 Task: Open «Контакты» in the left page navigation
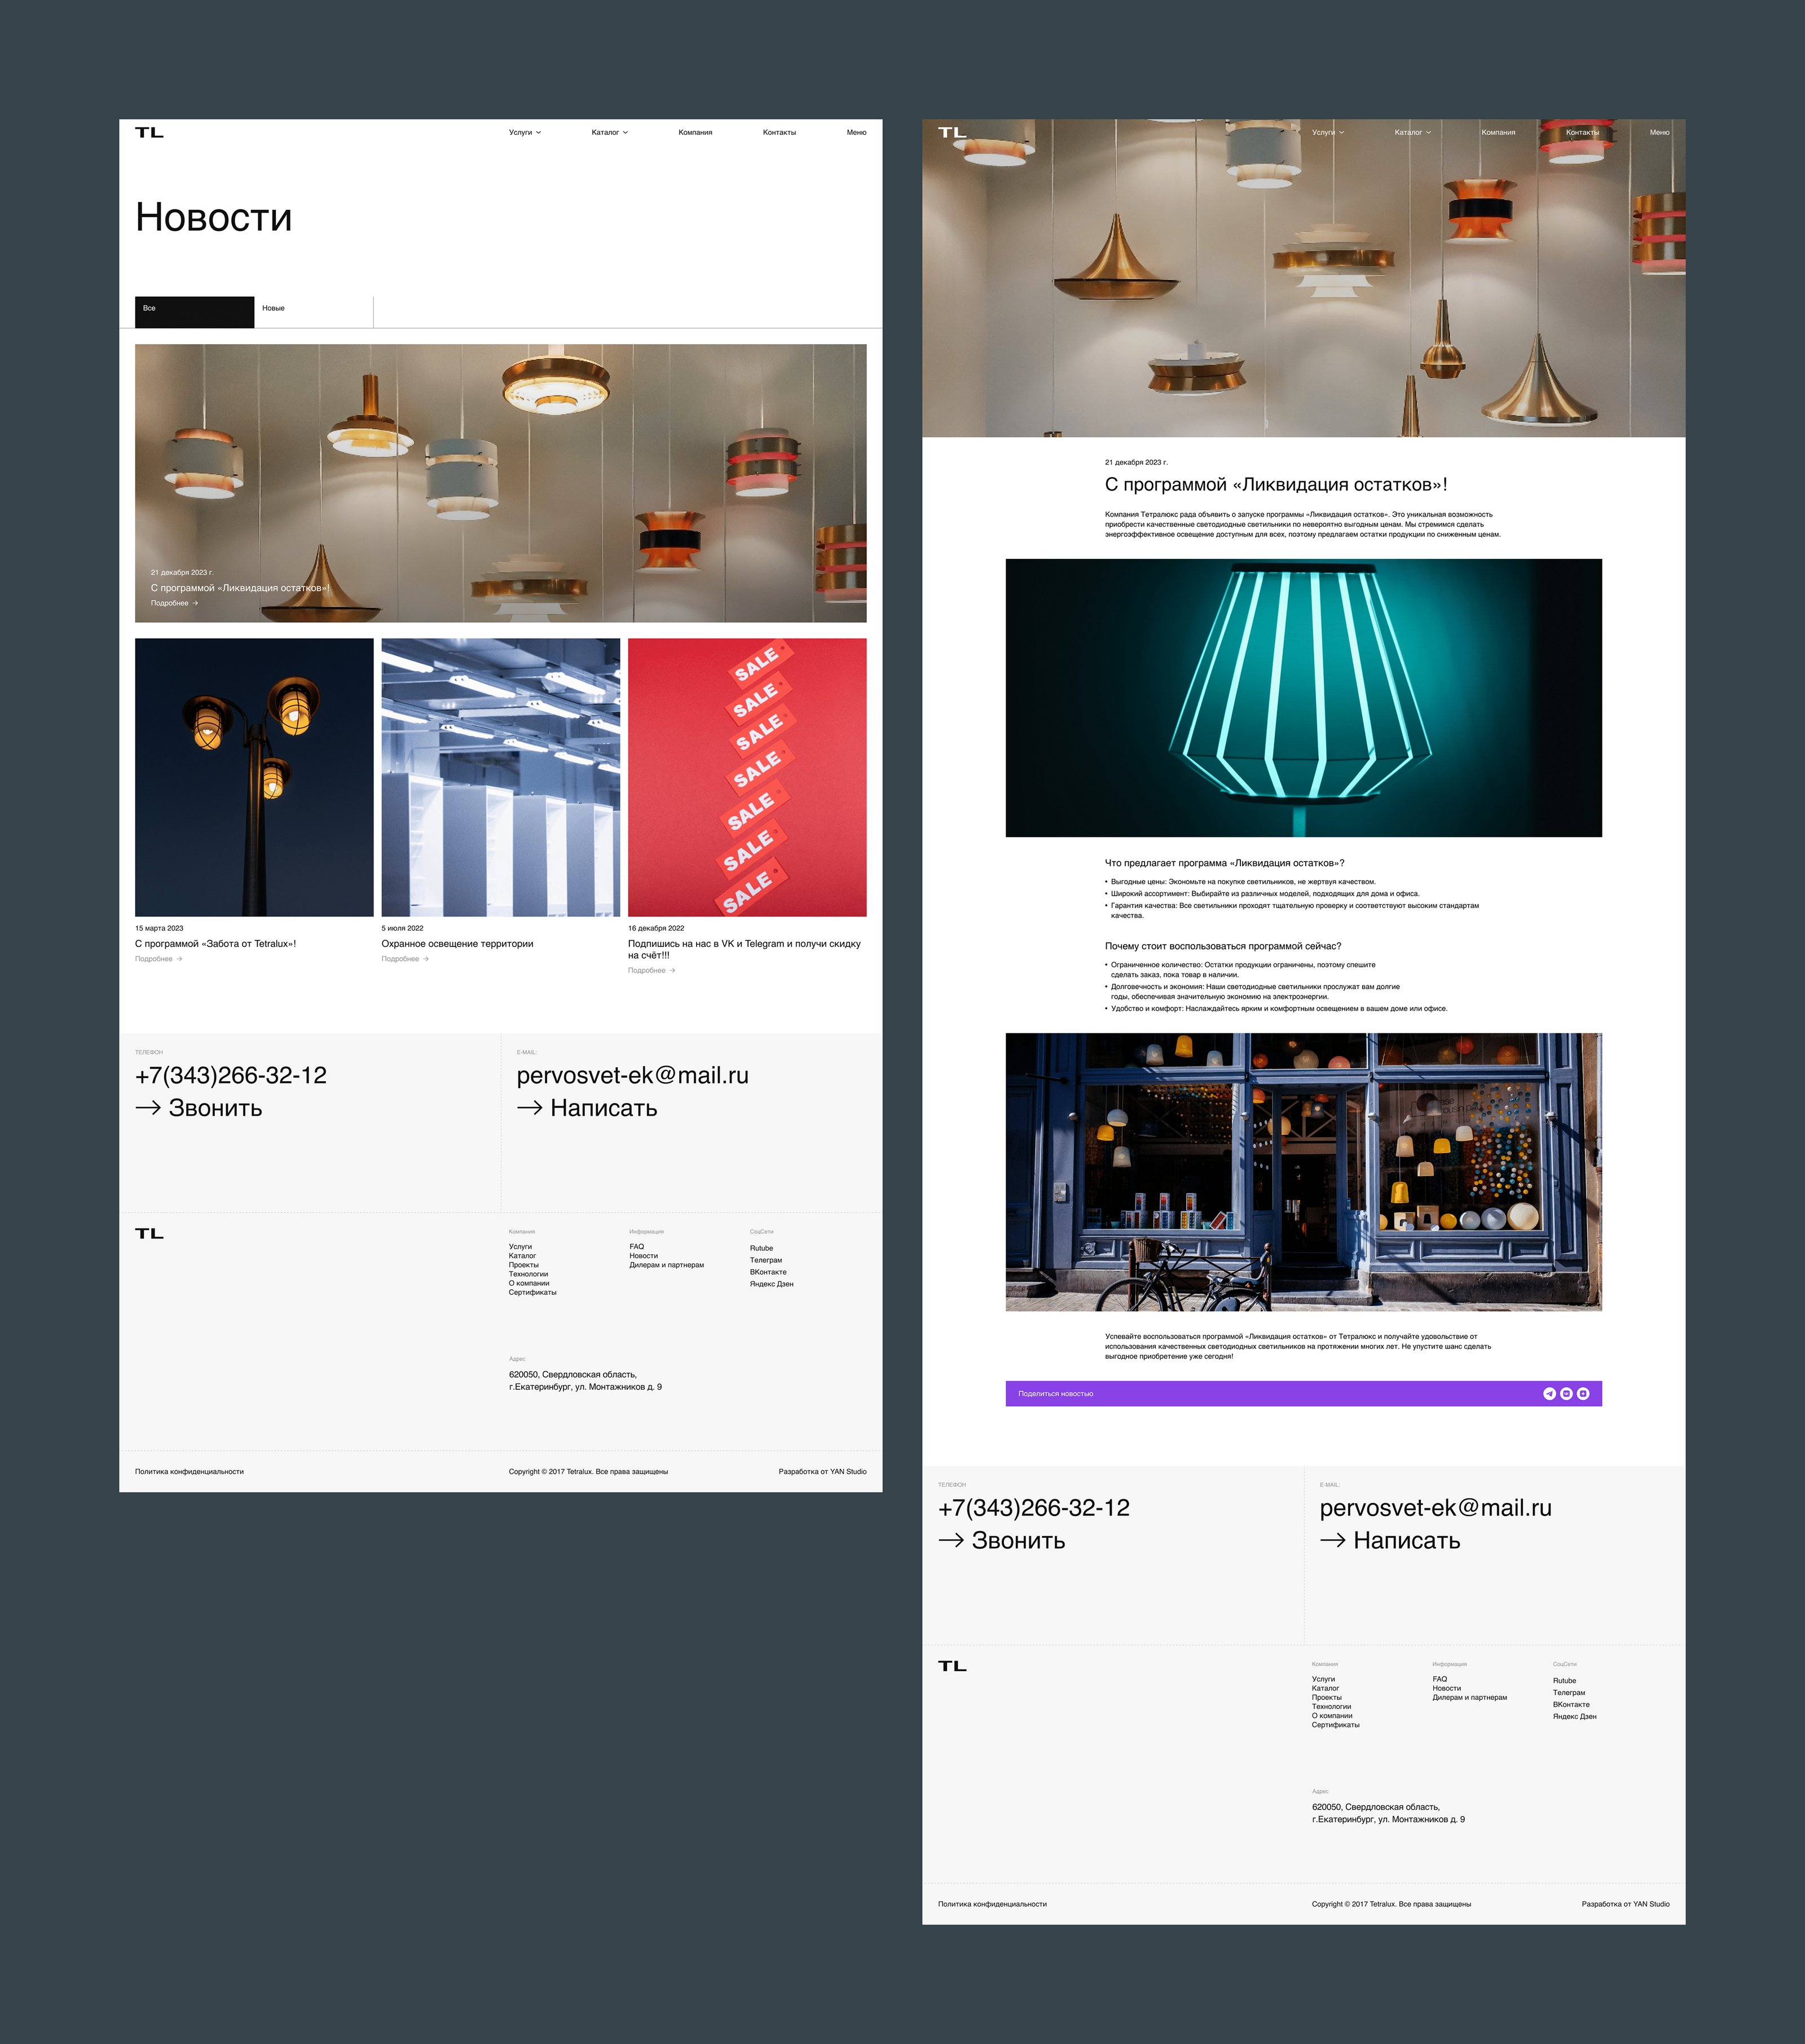point(779,132)
